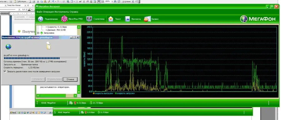Open the Справка menu
The image size is (281, 120).
74,12
